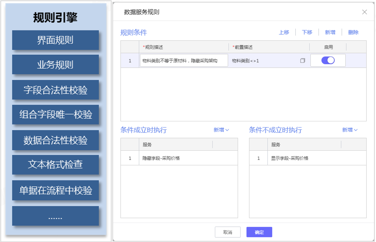This screenshot has width=376, height=242.
Task: Click 新增 in 规则条件 header
Action: tap(330, 32)
